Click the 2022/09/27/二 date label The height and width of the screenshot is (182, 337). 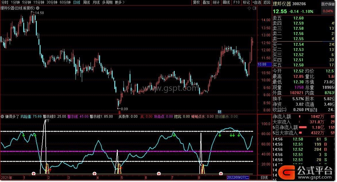[x=238, y=177]
